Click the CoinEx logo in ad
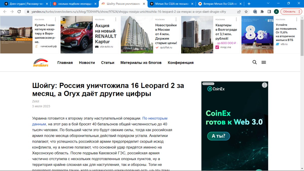 click(x=216, y=89)
